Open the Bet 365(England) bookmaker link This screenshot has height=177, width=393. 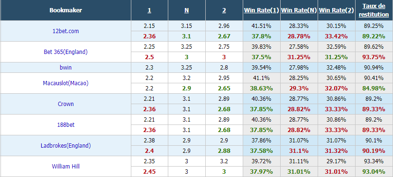click(x=66, y=52)
